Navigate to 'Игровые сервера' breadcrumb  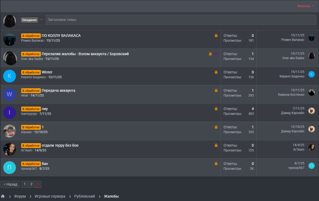coord(50,196)
